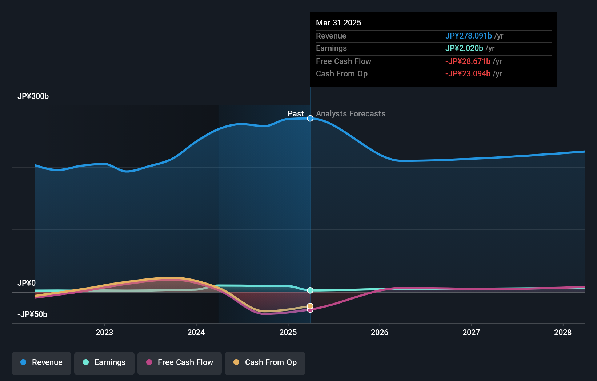
Task: Click the JP¥2.020b earnings value
Action: tap(464, 48)
